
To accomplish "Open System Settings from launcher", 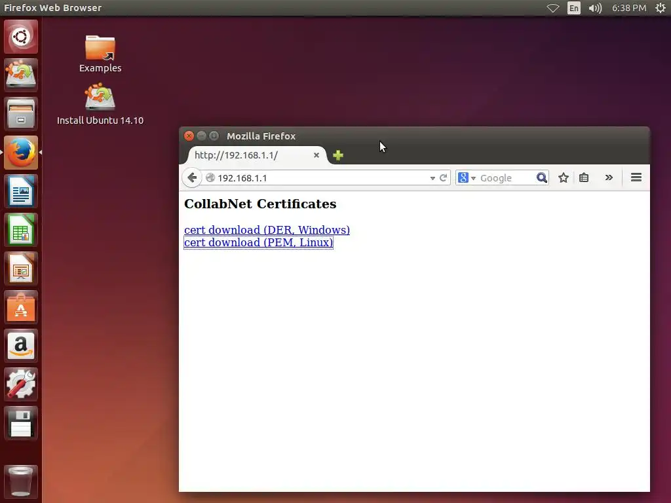I will pyautogui.click(x=21, y=384).
